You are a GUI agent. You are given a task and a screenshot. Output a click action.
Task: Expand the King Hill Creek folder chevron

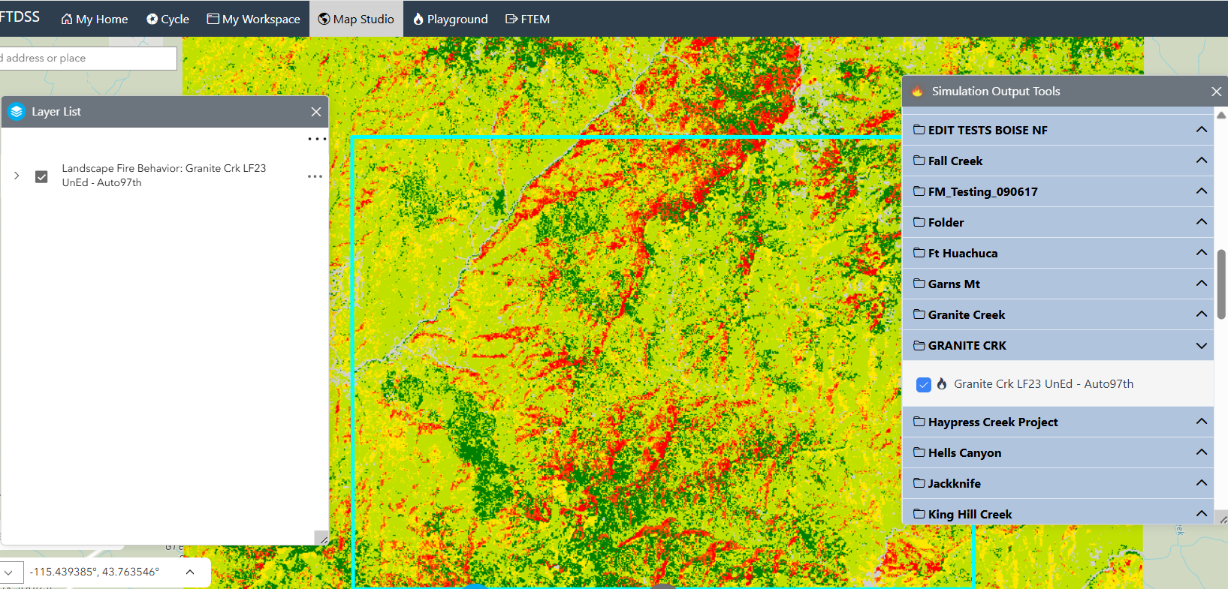click(x=1202, y=514)
